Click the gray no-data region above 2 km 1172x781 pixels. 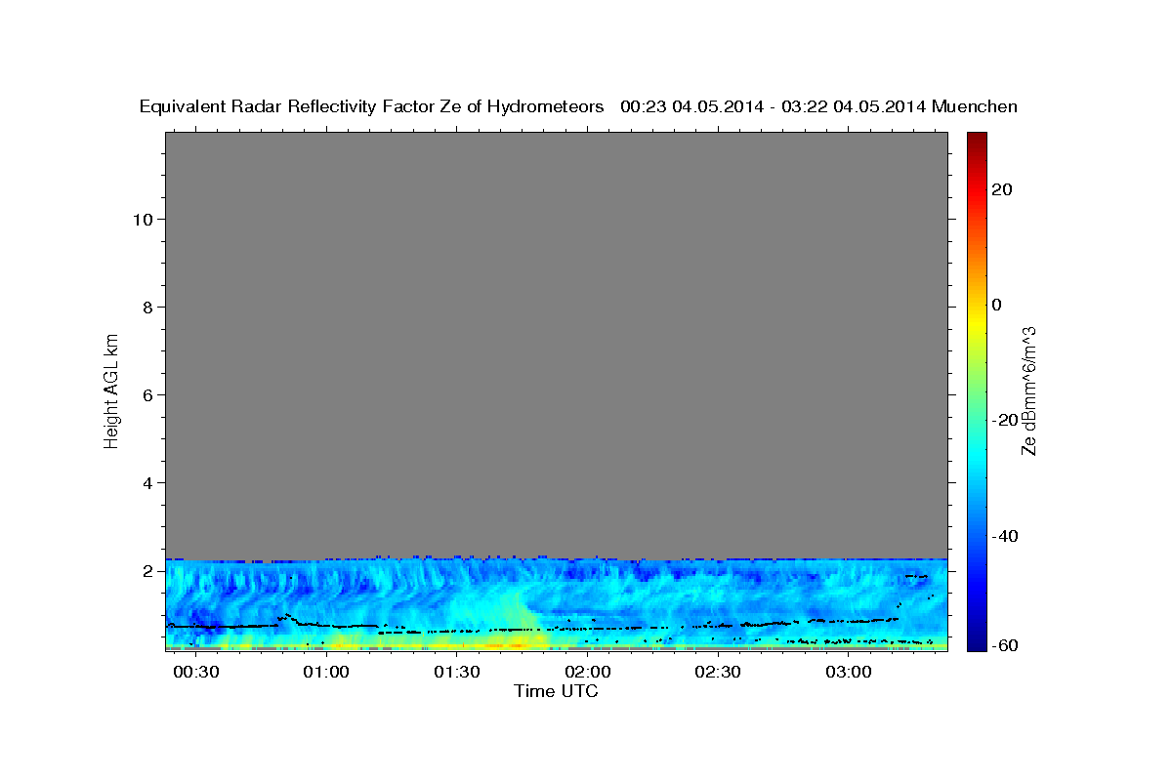[x=556, y=345]
